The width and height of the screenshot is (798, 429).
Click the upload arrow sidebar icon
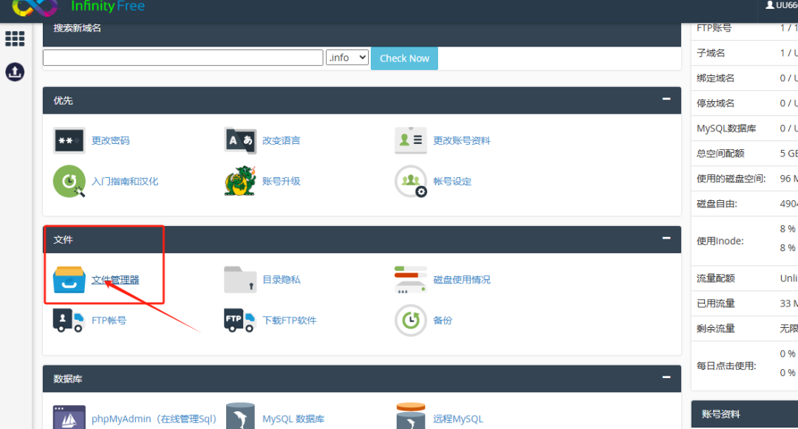[x=15, y=72]
